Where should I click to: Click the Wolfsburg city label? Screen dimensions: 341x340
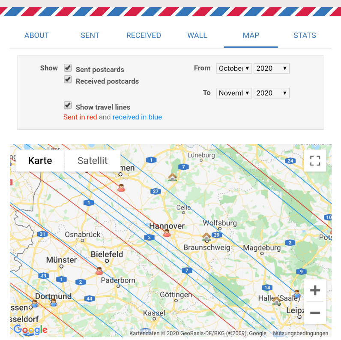coord(220,223)
